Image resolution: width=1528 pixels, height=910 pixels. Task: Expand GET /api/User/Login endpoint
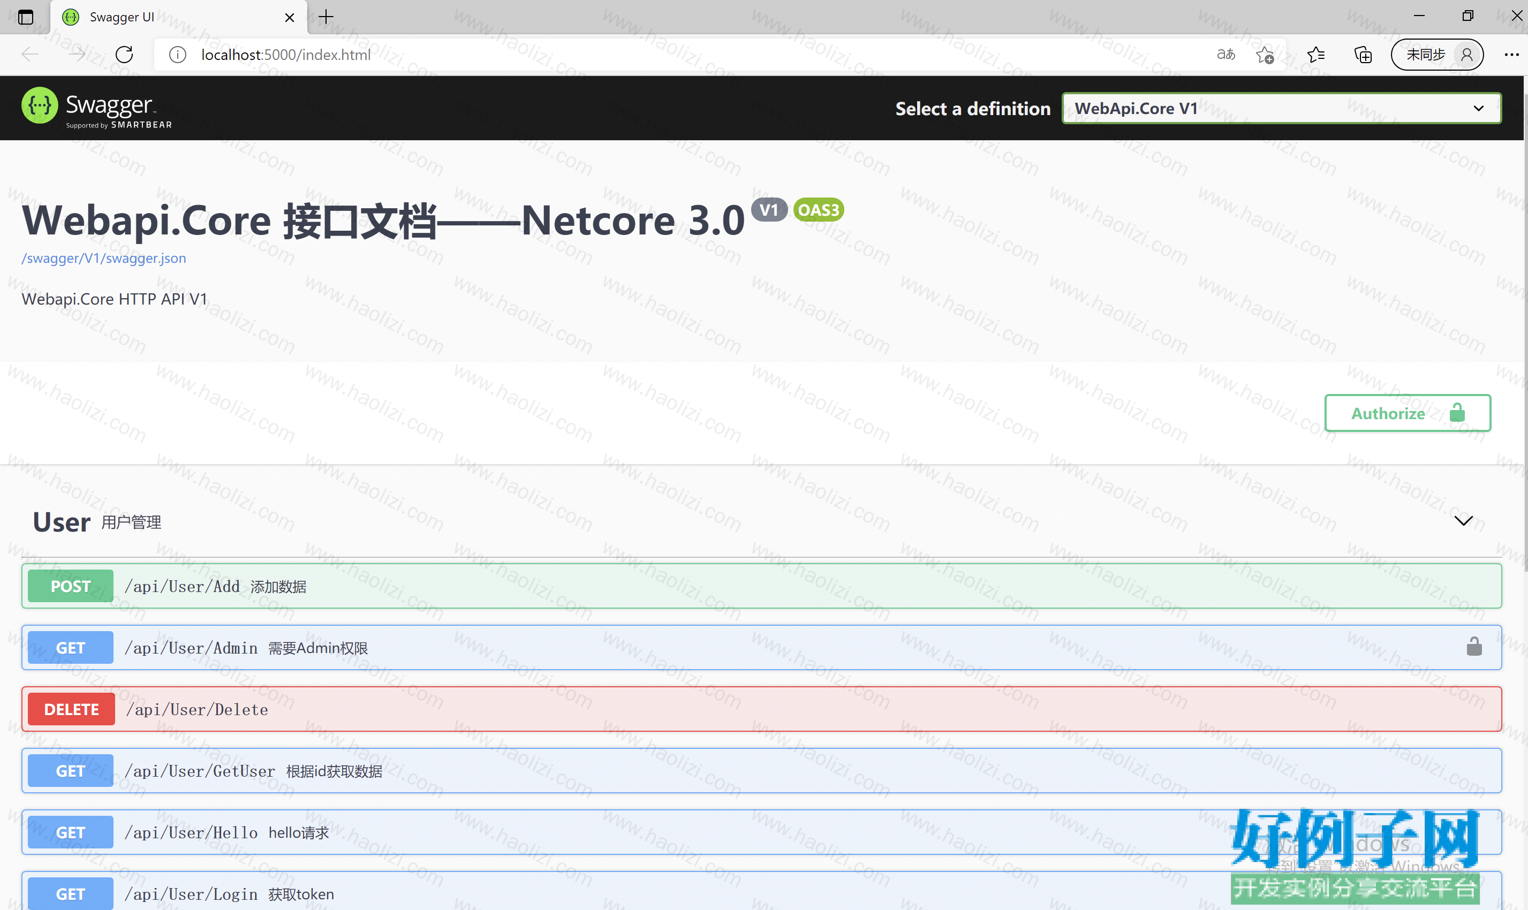coord(761,891)
